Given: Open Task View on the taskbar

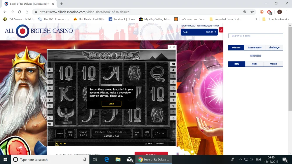Looking at the screenshot, I should pos(95,160).
